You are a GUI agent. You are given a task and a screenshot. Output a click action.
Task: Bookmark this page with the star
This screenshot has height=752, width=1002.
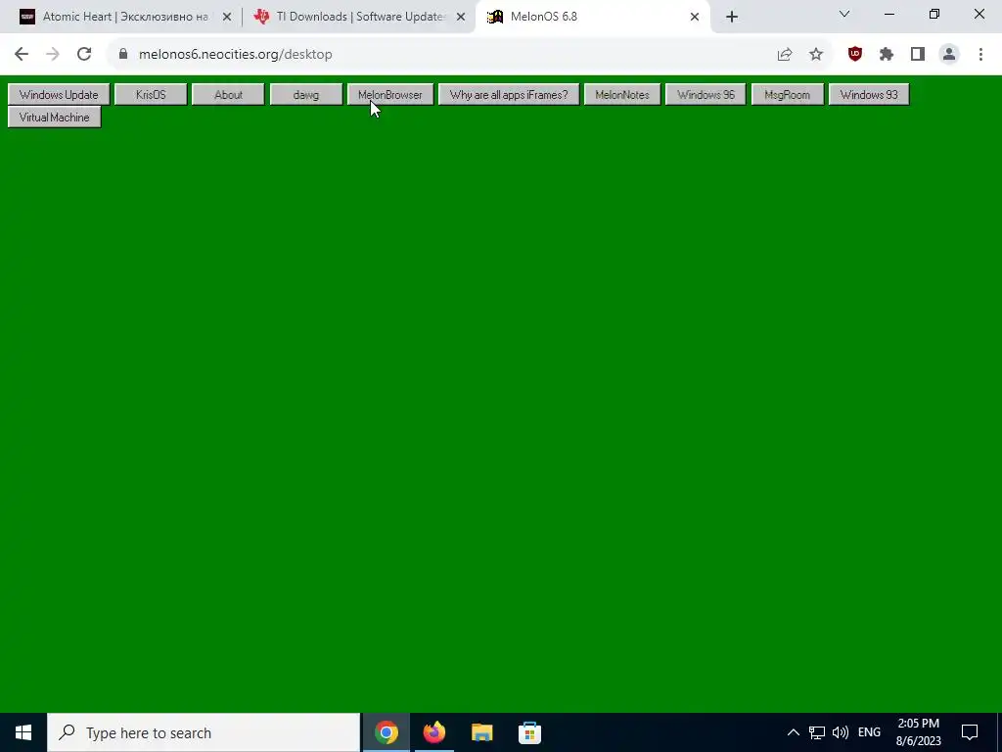[x=816, y=55]
